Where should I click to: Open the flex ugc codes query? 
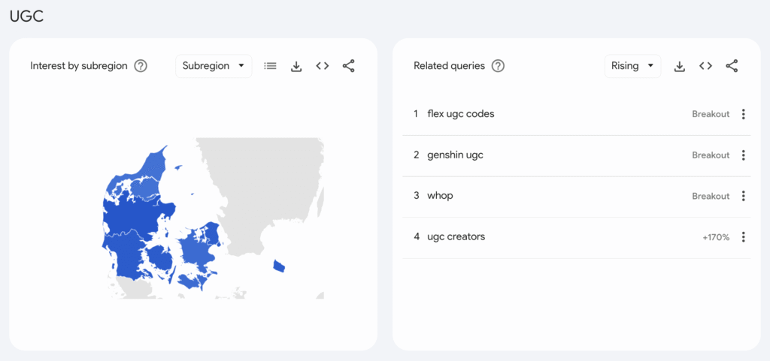tap(461, 113)
